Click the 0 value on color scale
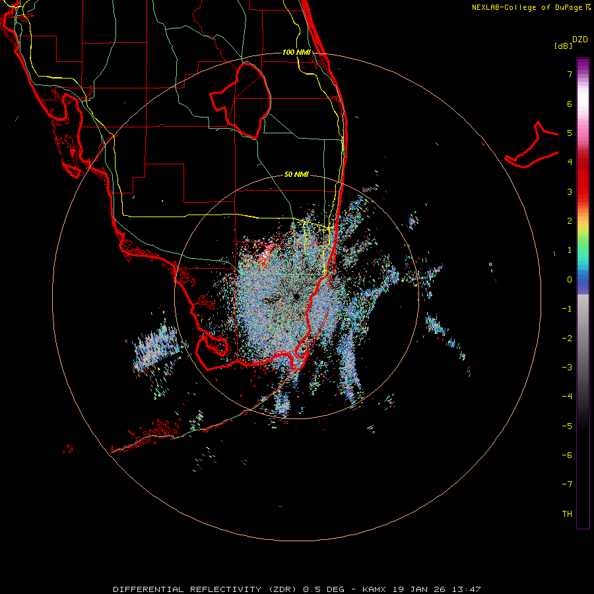The height and width of the screenshot is (594, 594). tap(570, 280)
